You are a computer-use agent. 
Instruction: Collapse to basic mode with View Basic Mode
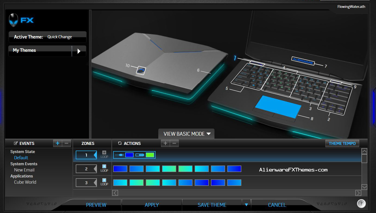tap(187, 134)
